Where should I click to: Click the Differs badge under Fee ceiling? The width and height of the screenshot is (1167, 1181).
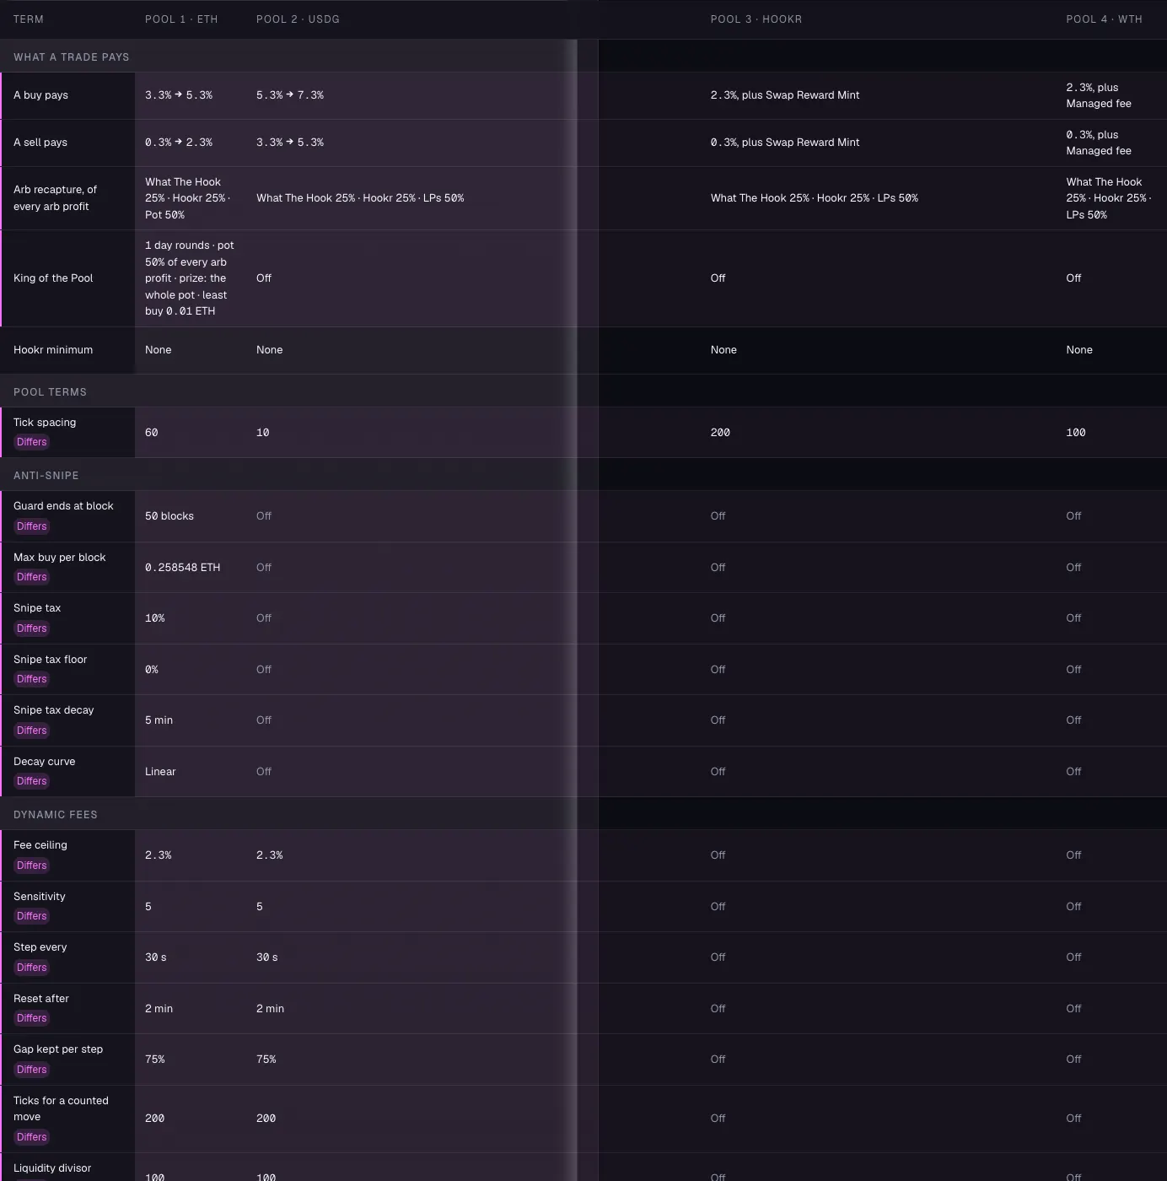32,866
